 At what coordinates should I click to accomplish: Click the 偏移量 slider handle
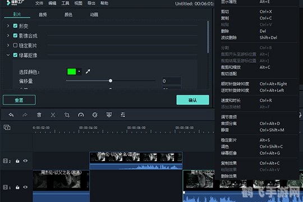coord(111,81)
